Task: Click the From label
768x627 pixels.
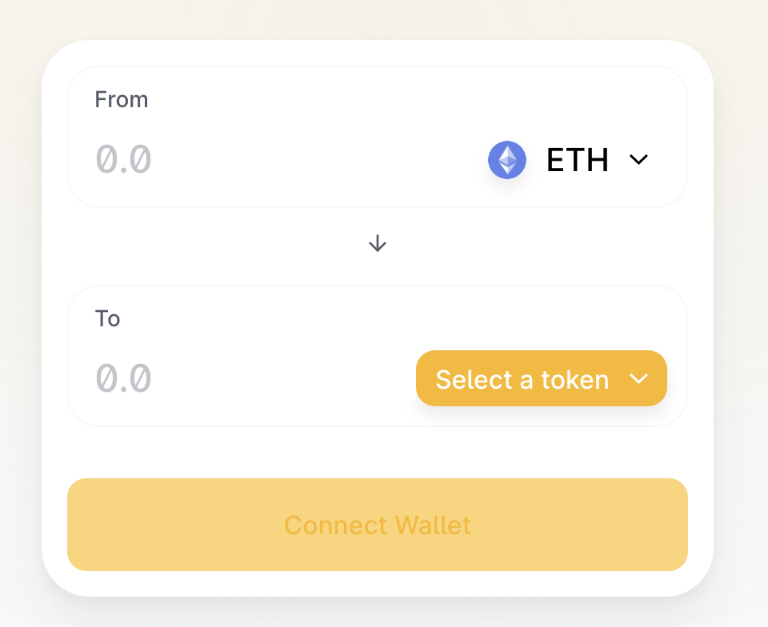Action: 122,99
